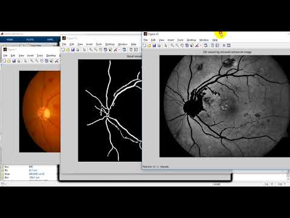Hide plot tools in right figure window
Image resolution: width=290 pixels, height=218 pixels.
[x=224, y=45]
